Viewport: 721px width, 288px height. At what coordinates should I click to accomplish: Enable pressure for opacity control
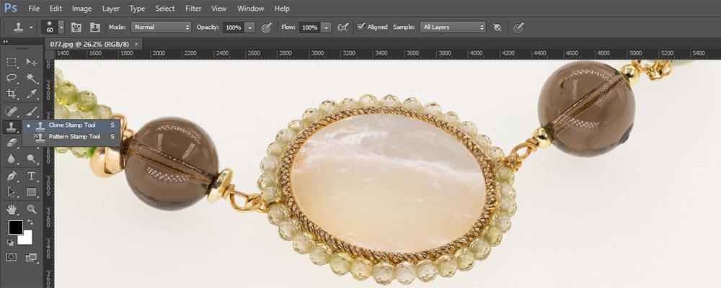pos(266,27)
